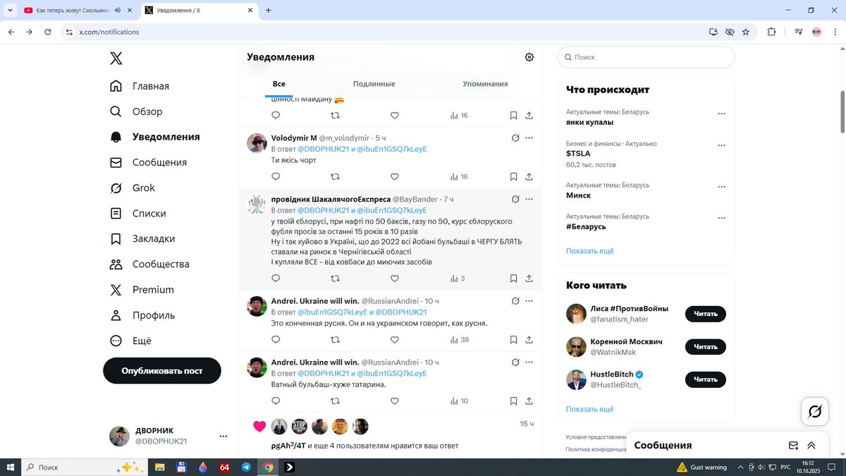The width and height of the screenshot is (846, 476).
Task: Switch to Упоминания tab
Action: [x=485, y=84]
